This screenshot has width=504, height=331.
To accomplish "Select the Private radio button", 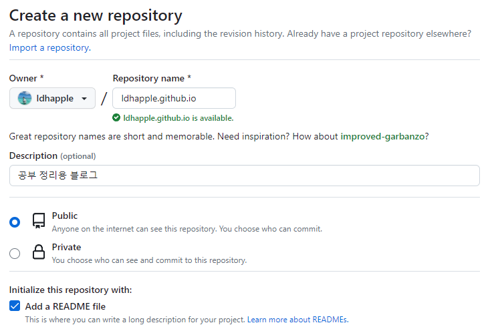I will point(15,254).
